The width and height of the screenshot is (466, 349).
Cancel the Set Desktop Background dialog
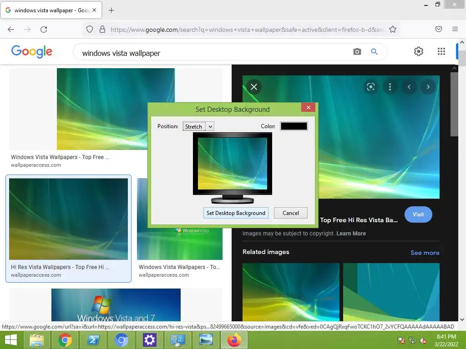coord(291,213)
